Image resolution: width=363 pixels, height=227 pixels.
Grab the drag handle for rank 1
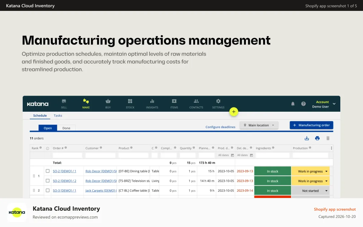tap(34, 176)
